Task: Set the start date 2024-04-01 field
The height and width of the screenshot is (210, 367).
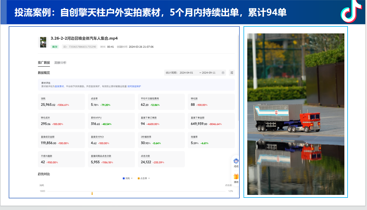Action: (186, 73)
